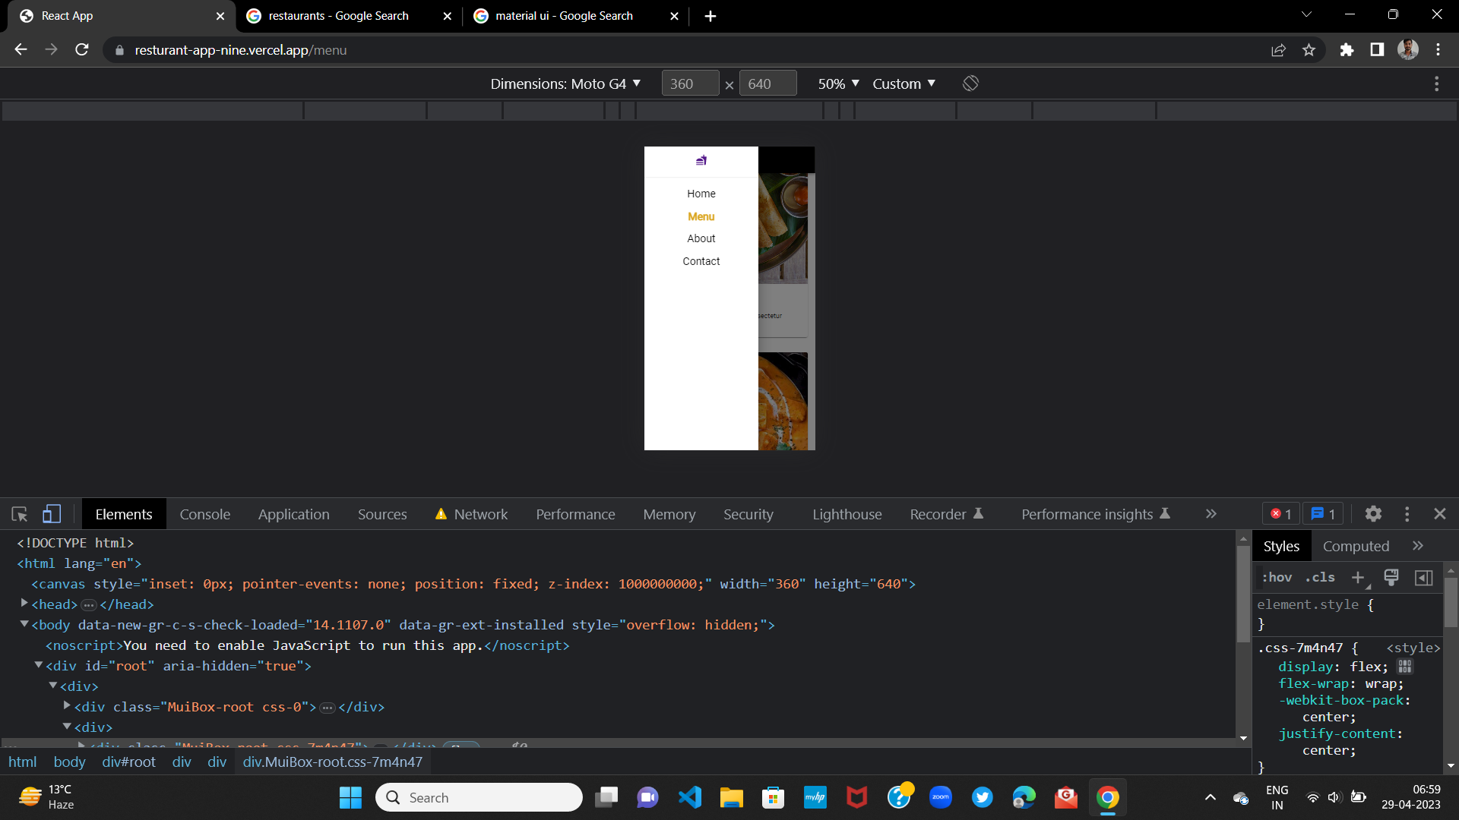Click the About link in mobile drawer

click(x=701, y=238)
